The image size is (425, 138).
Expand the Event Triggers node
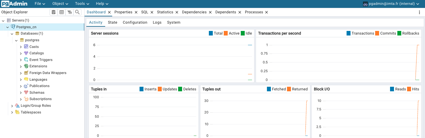[x=21, y=60]
